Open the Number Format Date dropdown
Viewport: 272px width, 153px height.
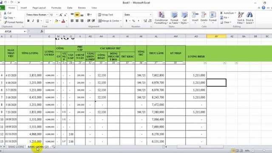pyautogui.click(x=150, y=15)
